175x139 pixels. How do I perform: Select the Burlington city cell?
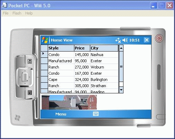[x=104, y=80]
